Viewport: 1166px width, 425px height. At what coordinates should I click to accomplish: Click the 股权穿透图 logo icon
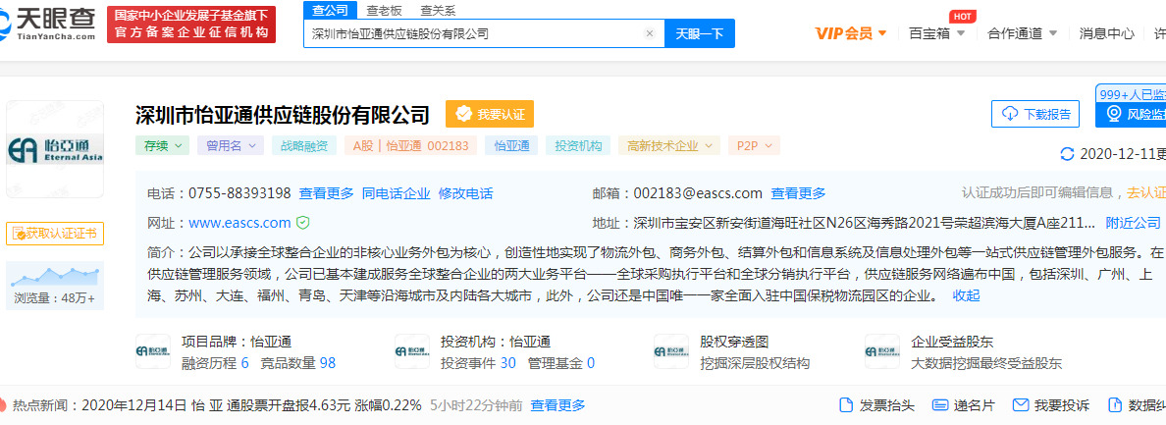coord(670,351)
